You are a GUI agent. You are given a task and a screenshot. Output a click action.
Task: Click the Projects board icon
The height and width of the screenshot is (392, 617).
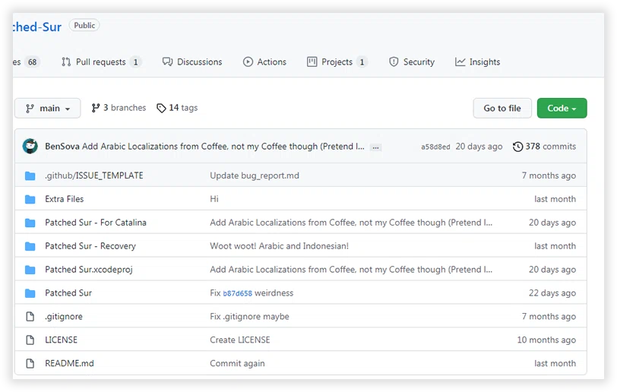tap(312, 62)
